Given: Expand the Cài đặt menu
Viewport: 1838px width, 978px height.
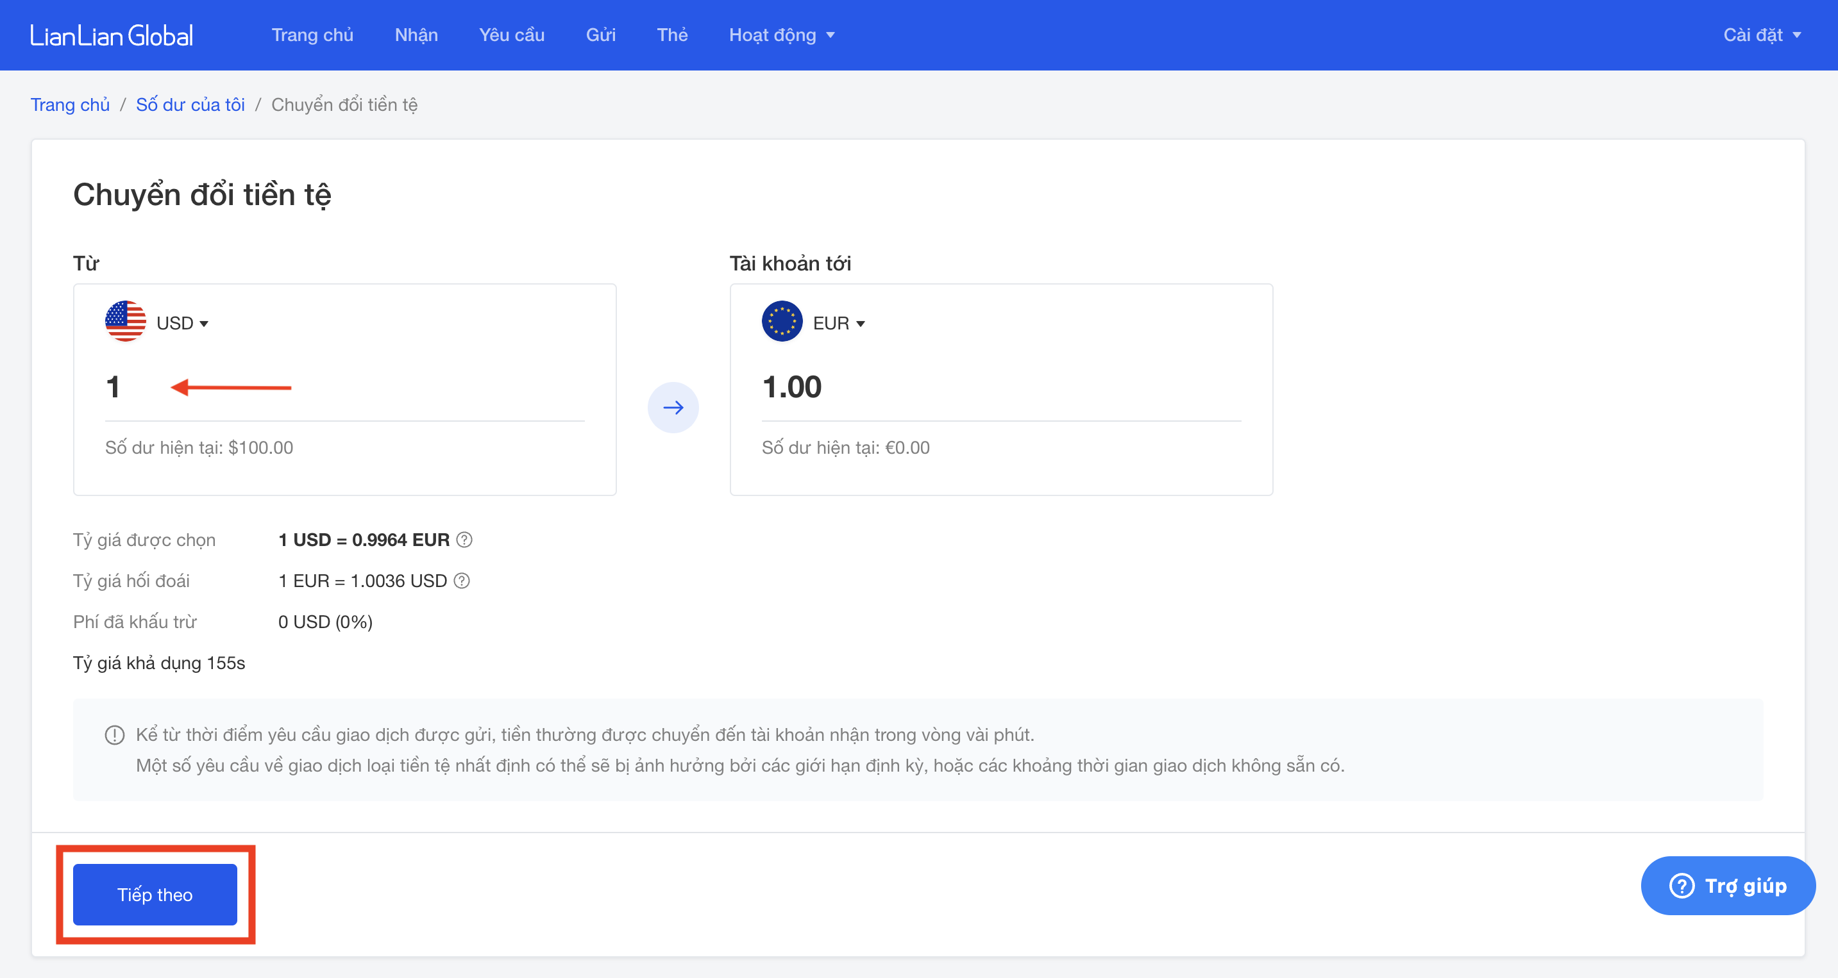Looking at the screenshot, I should click(x=1762, y=35).
